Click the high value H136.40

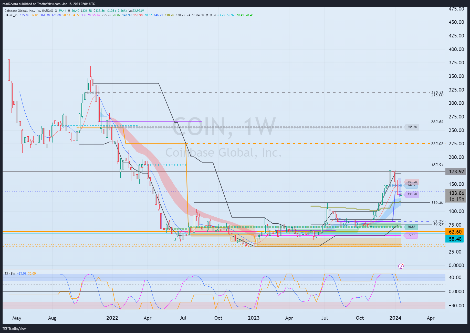coord(74,11)
